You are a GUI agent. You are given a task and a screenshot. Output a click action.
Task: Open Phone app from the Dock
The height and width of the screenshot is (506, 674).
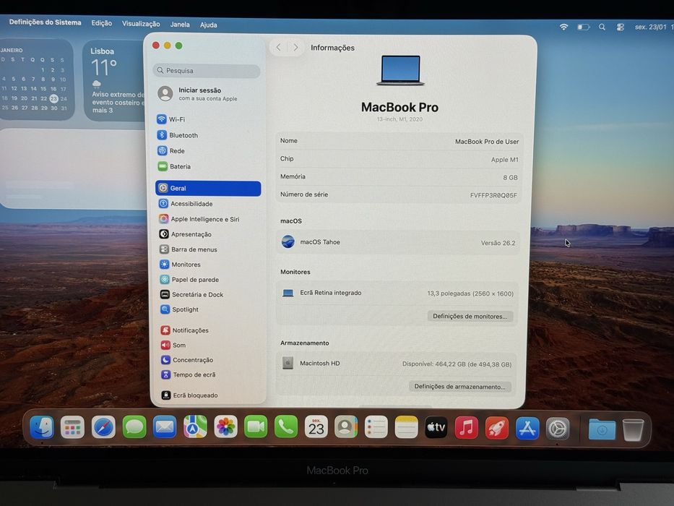tap(286, 426)
